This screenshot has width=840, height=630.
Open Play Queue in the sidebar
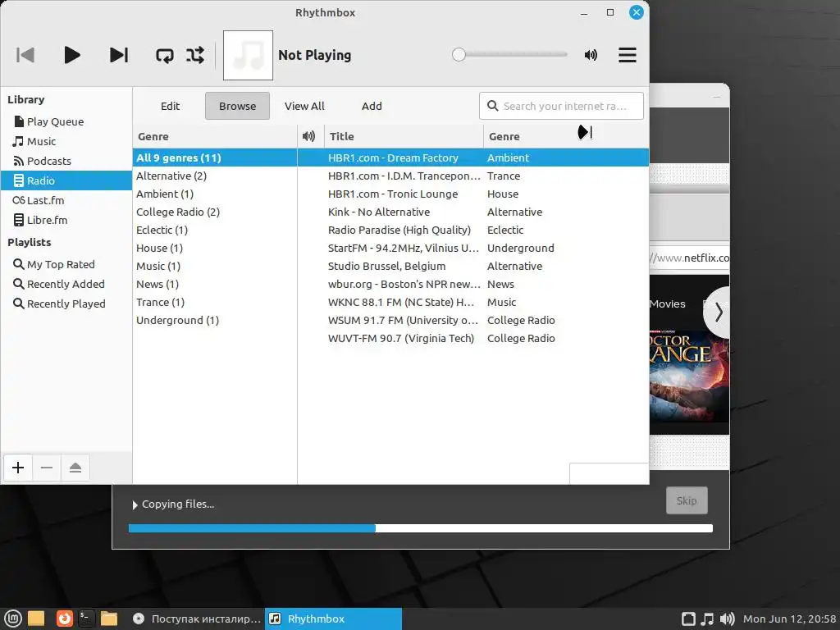click(66, 121)
